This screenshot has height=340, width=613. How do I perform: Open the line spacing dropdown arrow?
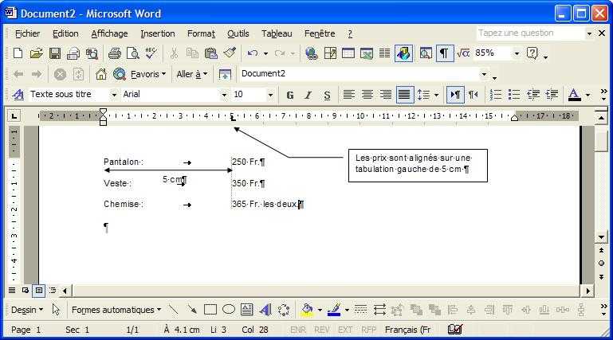point(436,95)
